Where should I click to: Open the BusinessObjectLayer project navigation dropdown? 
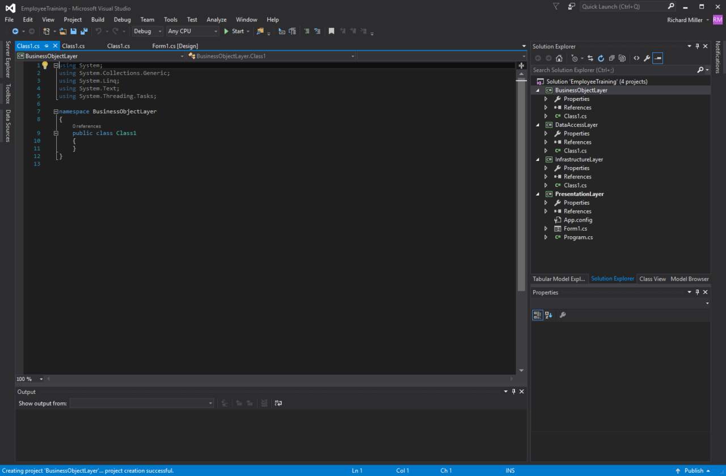coord(100,56)
